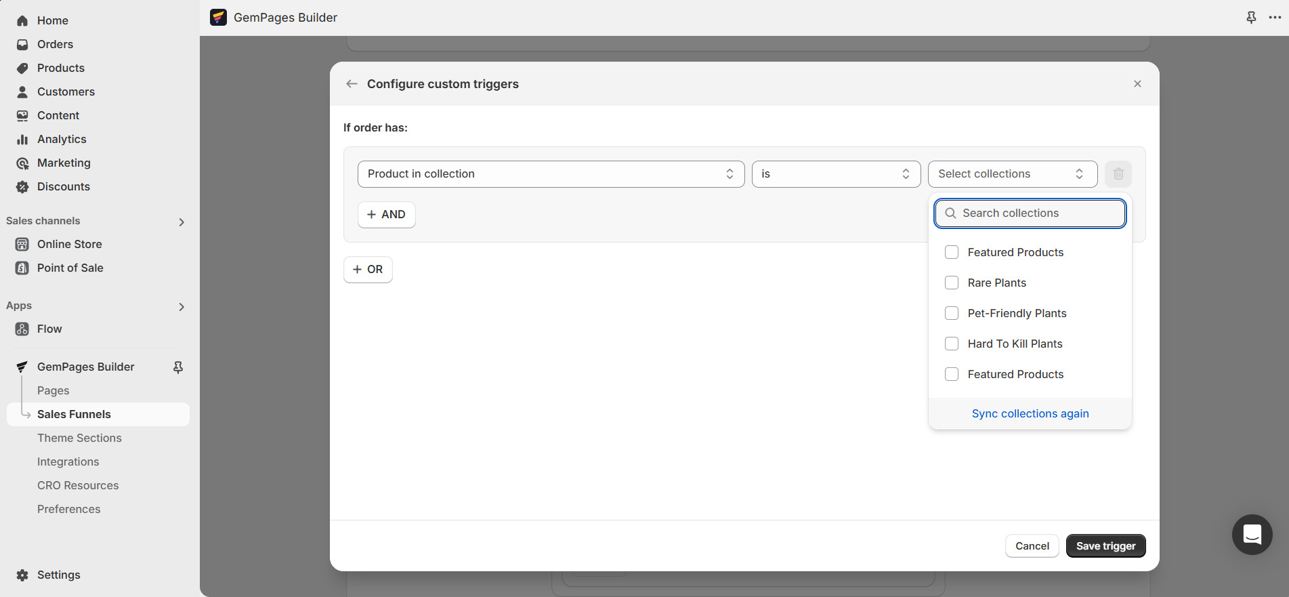The width and height of the screenshot is (1289, 597).
Task: Tick the Pet-Friendly Plants checkbox
Action: tap(952, 314)
